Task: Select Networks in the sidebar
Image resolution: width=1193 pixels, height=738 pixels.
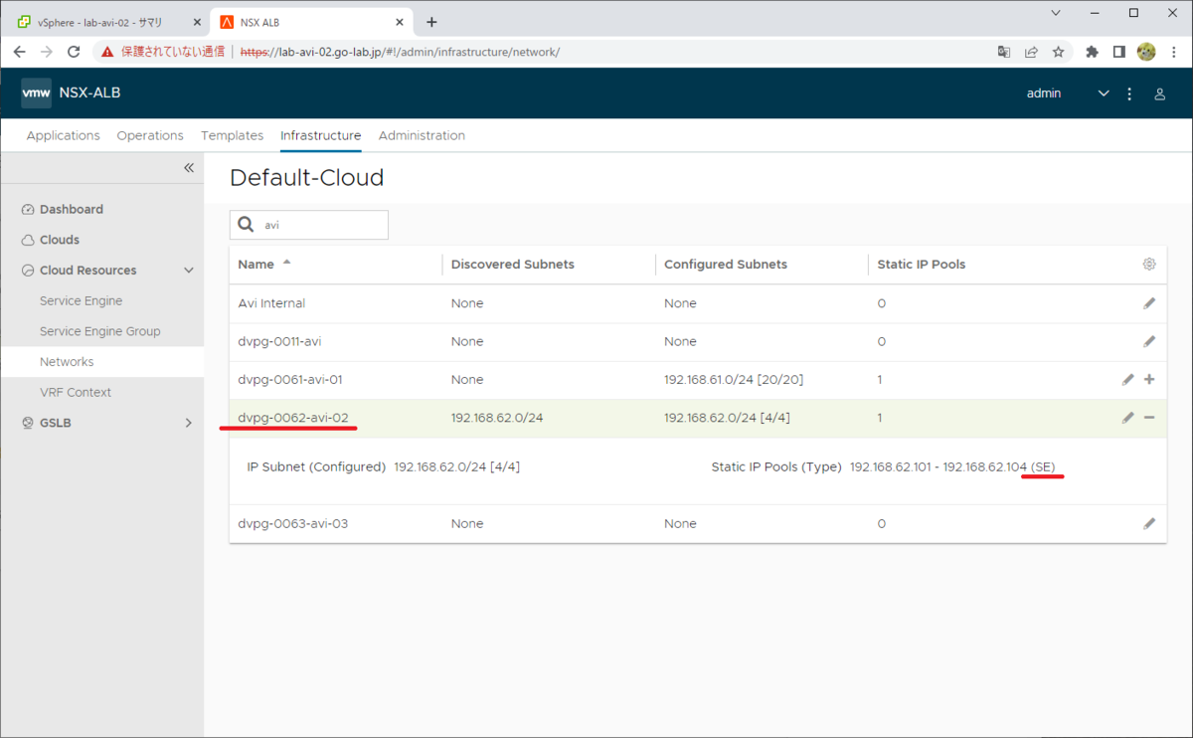Action: [x=67, y=362]
